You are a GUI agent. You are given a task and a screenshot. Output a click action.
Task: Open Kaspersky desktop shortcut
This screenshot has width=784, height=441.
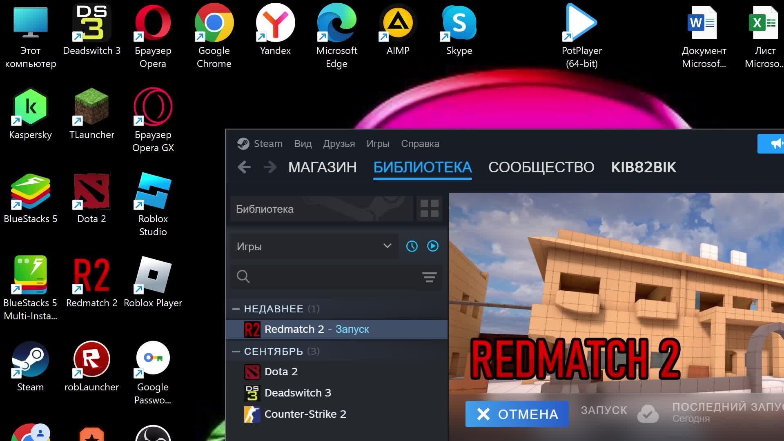[31, 114]
